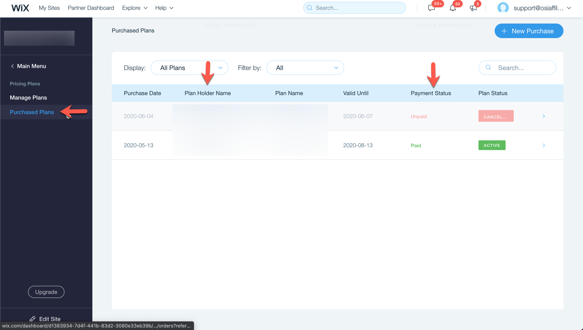
Task: Open the notifications bell icon
Action: tap(453, 8)
